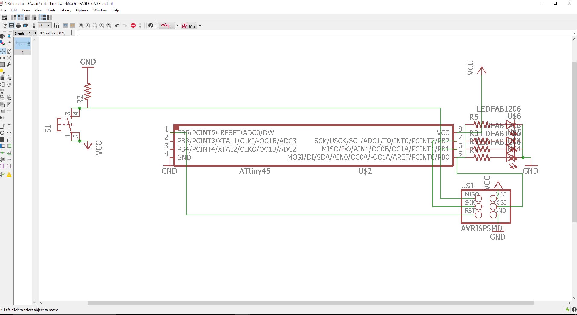Select the Delete trash tool

tap(2, 78)
